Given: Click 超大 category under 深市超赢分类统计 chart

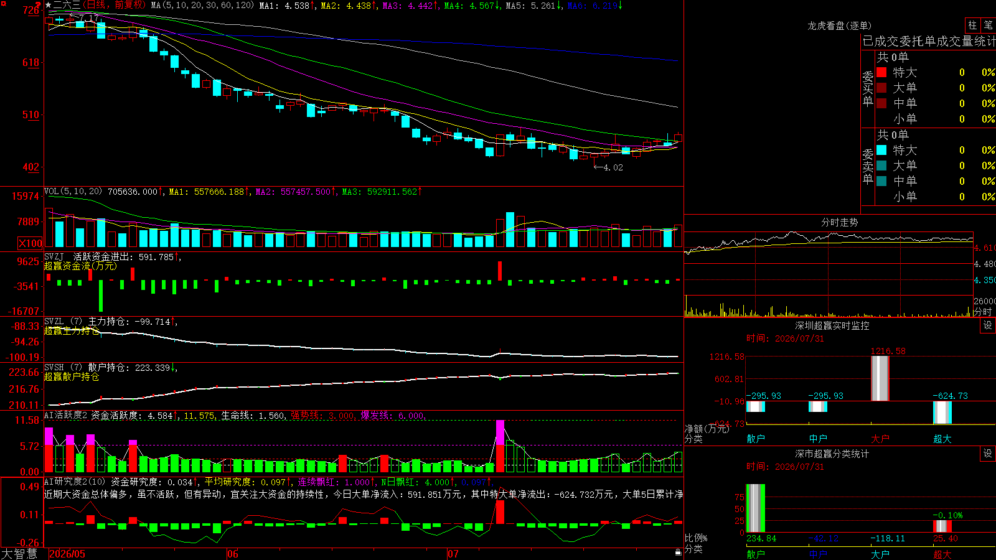Looking at the screenshot, I should tap(942, 554).
